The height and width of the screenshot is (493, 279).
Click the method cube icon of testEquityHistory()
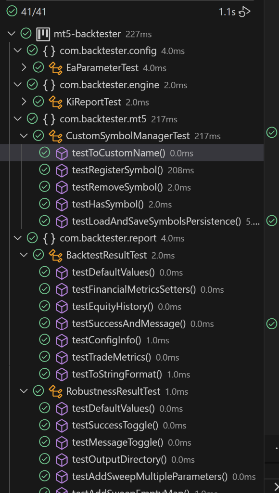click(x=62, y=307)
